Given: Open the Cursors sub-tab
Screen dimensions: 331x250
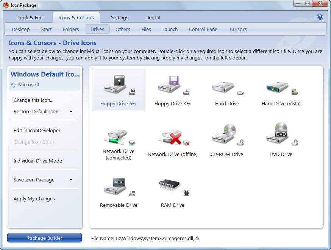Looking at the screenshot, I should tap(238, 29).
